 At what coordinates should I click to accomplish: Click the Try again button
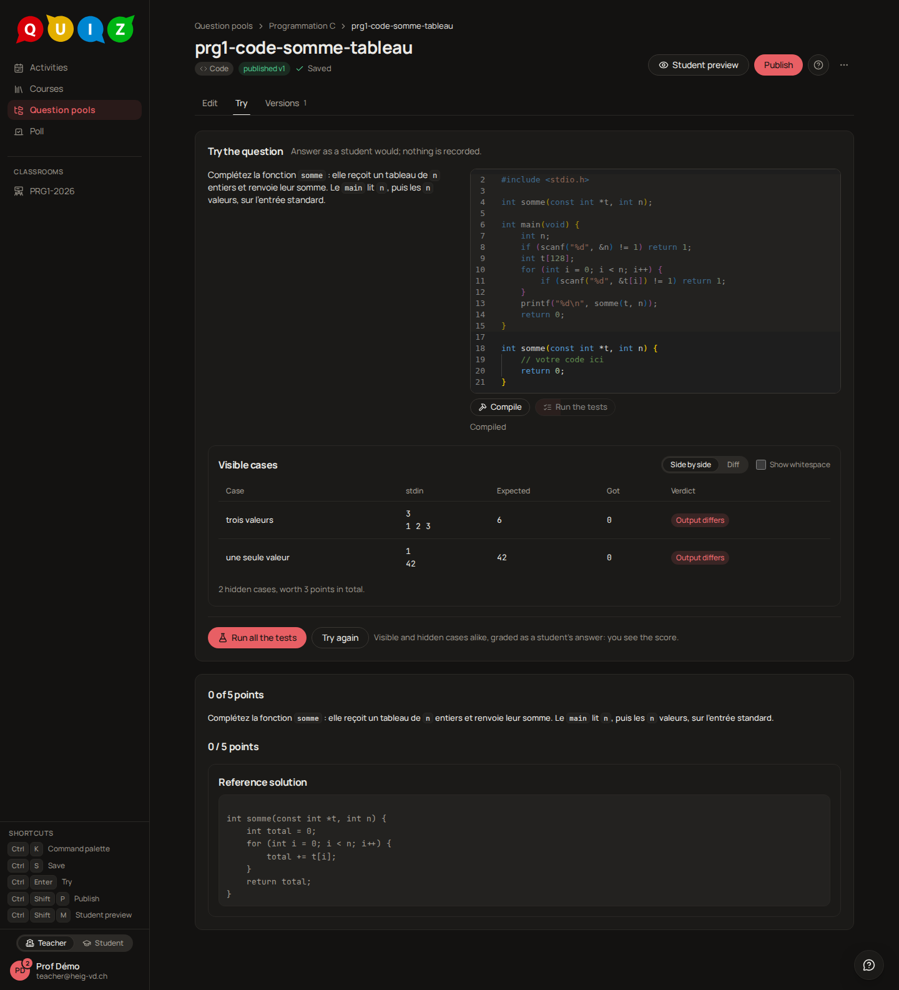click(x=340, y=638)
